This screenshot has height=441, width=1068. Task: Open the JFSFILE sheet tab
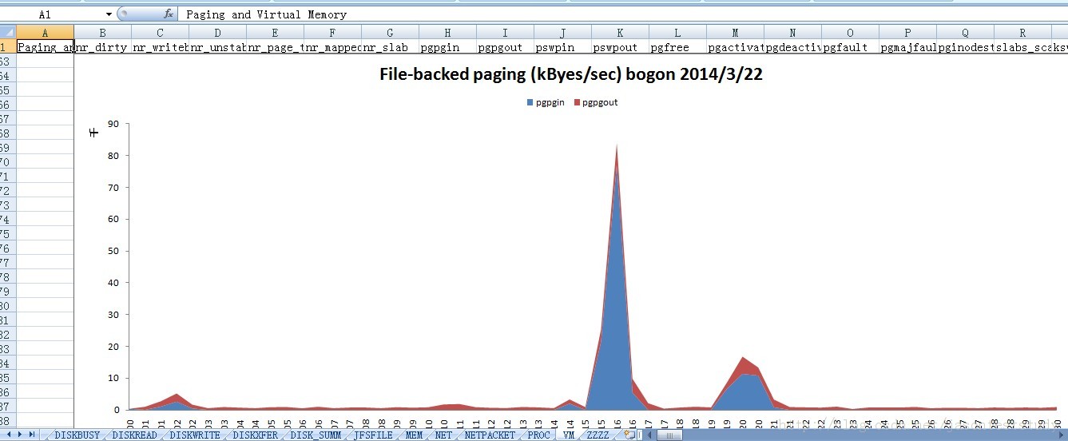[x=373, y=435]
